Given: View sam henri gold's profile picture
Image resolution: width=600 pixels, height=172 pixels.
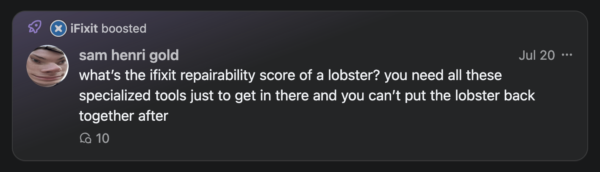Looking at the screenshot, I should 47,66.
